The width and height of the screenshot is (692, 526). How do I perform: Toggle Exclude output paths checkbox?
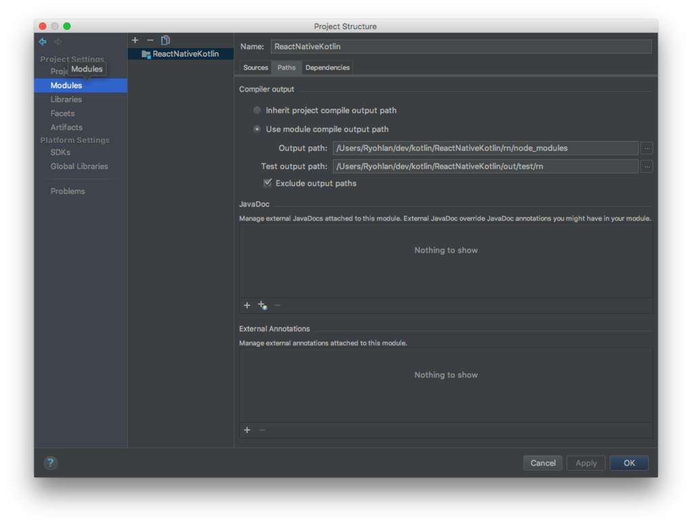(x=268, y=183)
